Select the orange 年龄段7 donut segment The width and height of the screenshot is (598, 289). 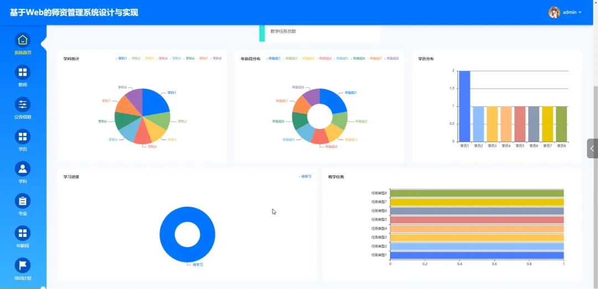tap(301, 105)
